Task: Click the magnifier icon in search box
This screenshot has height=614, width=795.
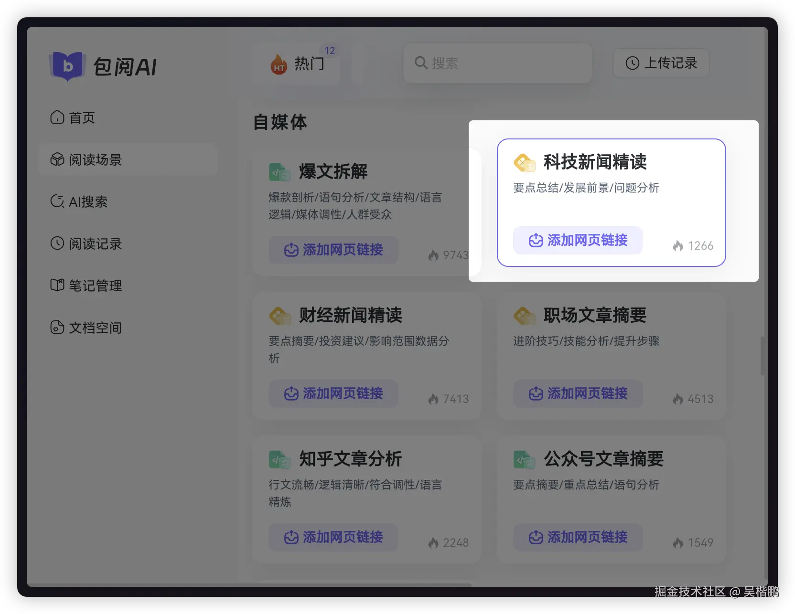Action: click(x=421, y=63)
